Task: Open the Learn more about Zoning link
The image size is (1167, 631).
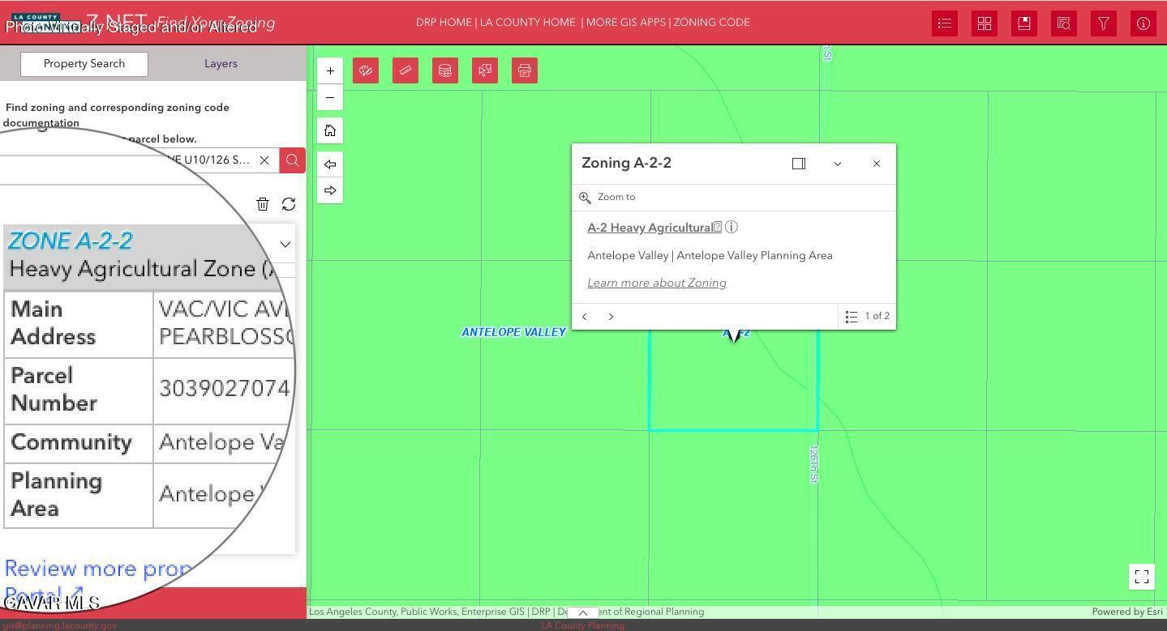Action: pyautogui.click(x=657, y=283)
